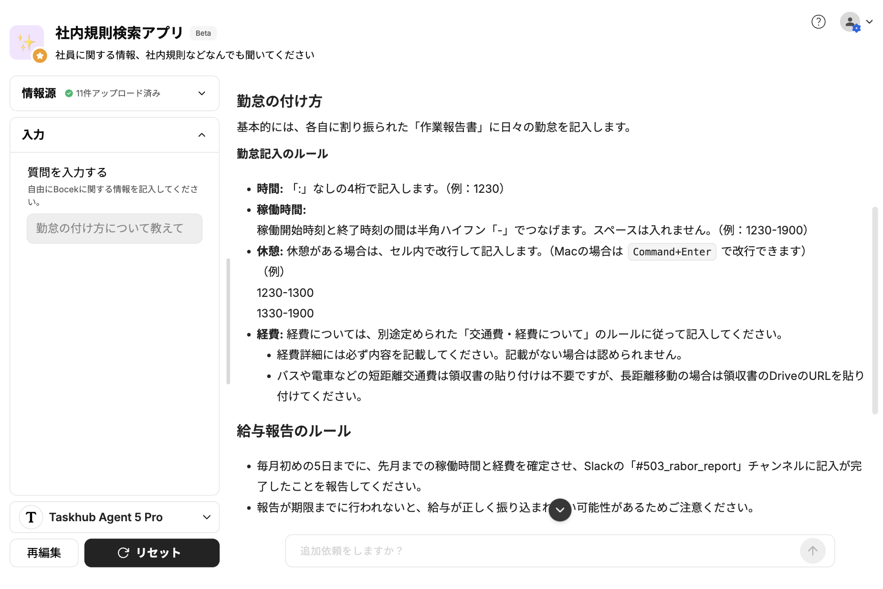Image resolution: width=883 pixels, height=589 pixels.
Task: Collapse the 入力 section chevron
Action: tap(202, 135)
